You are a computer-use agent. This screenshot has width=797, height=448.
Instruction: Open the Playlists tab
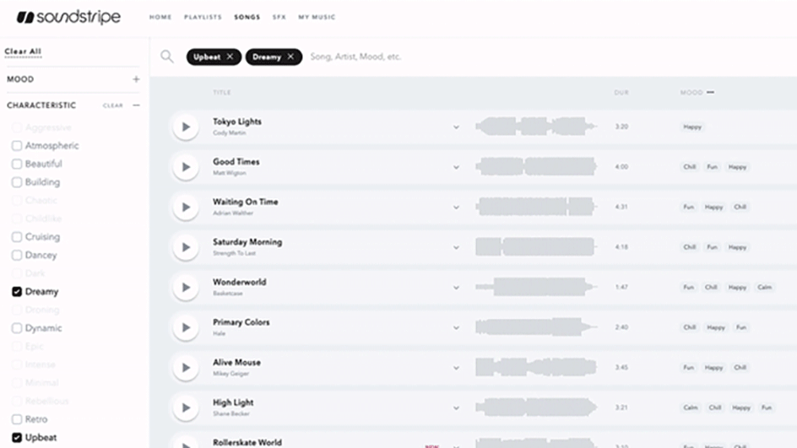pos(203,17)
